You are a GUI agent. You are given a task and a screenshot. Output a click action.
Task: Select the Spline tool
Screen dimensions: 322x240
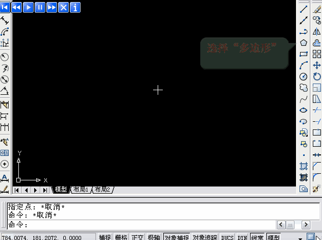click(303, 99)
